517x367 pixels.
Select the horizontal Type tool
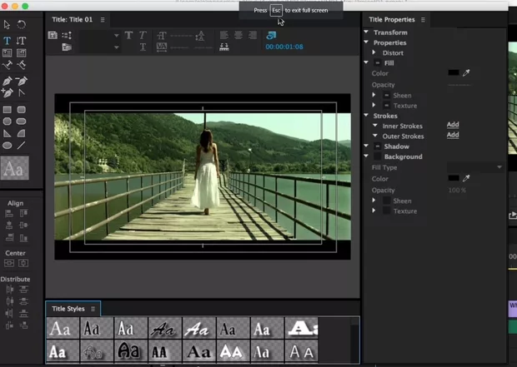(x=8, y=40)
